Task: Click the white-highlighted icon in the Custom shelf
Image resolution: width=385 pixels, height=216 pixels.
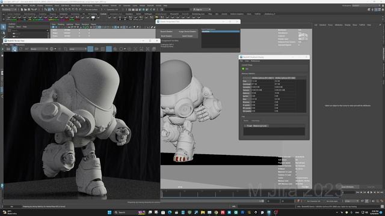Action: coord(93,17)
